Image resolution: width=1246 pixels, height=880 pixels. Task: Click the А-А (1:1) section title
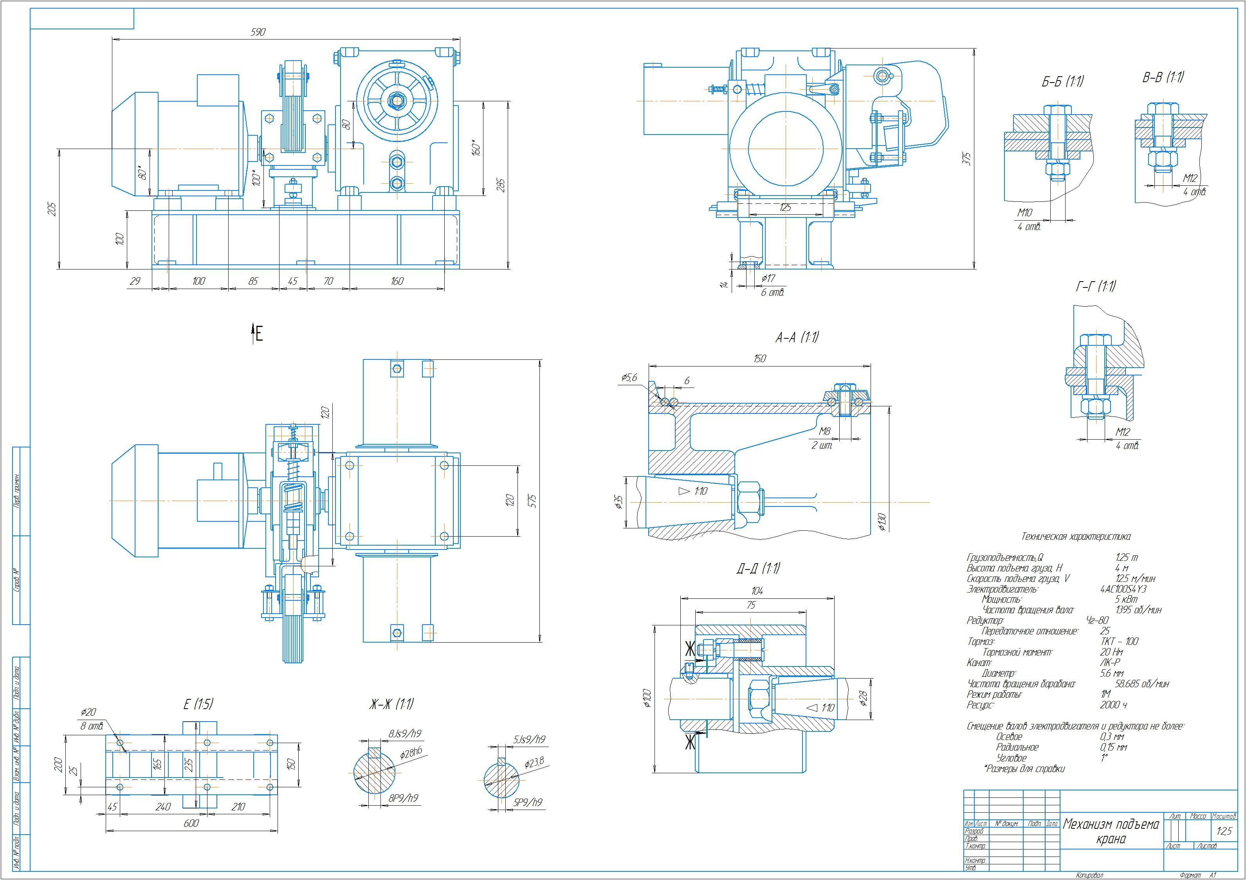click(x=797, y=338)
